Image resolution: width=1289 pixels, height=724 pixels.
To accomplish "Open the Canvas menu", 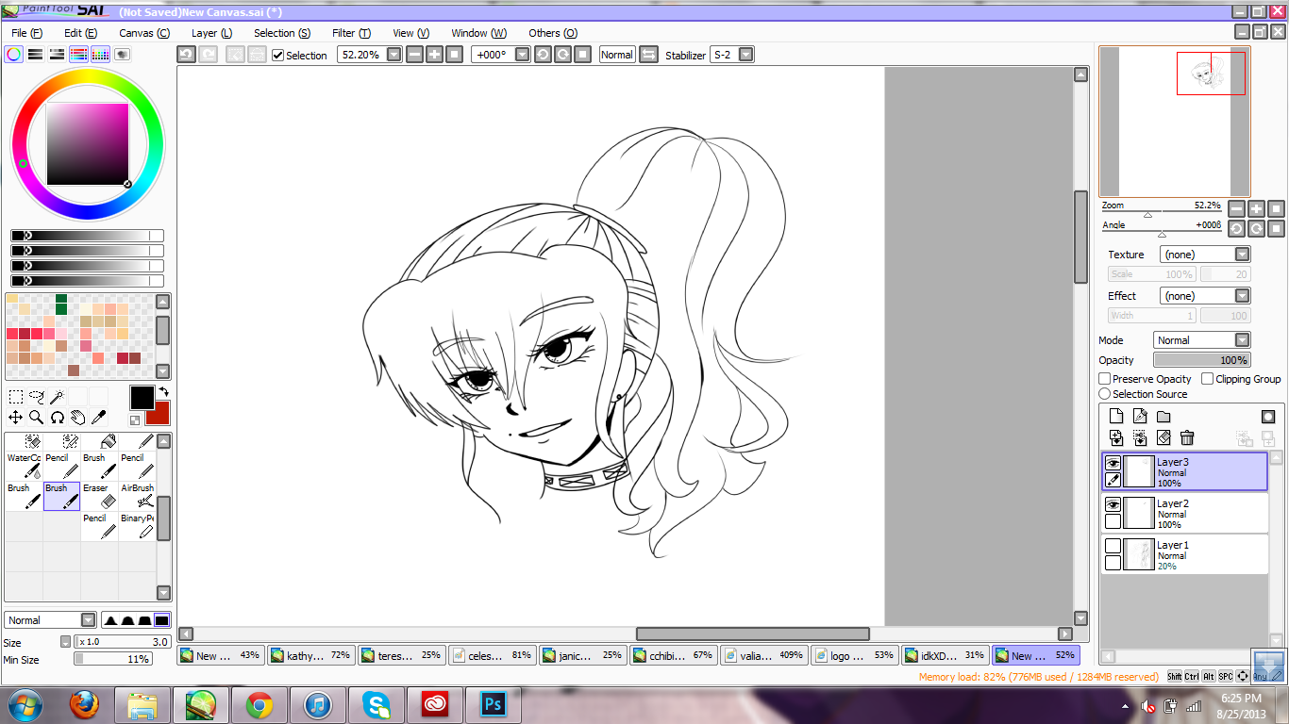I will pos(144,33).
